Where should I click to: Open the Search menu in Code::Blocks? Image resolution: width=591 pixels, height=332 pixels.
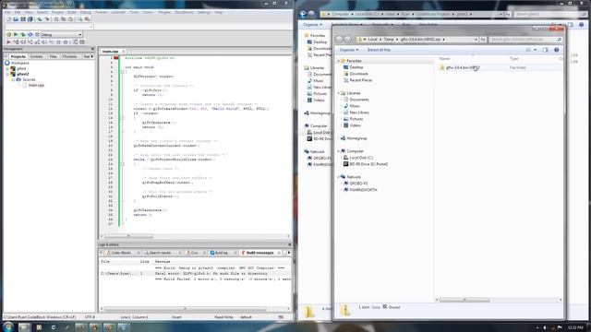(42, 12)
